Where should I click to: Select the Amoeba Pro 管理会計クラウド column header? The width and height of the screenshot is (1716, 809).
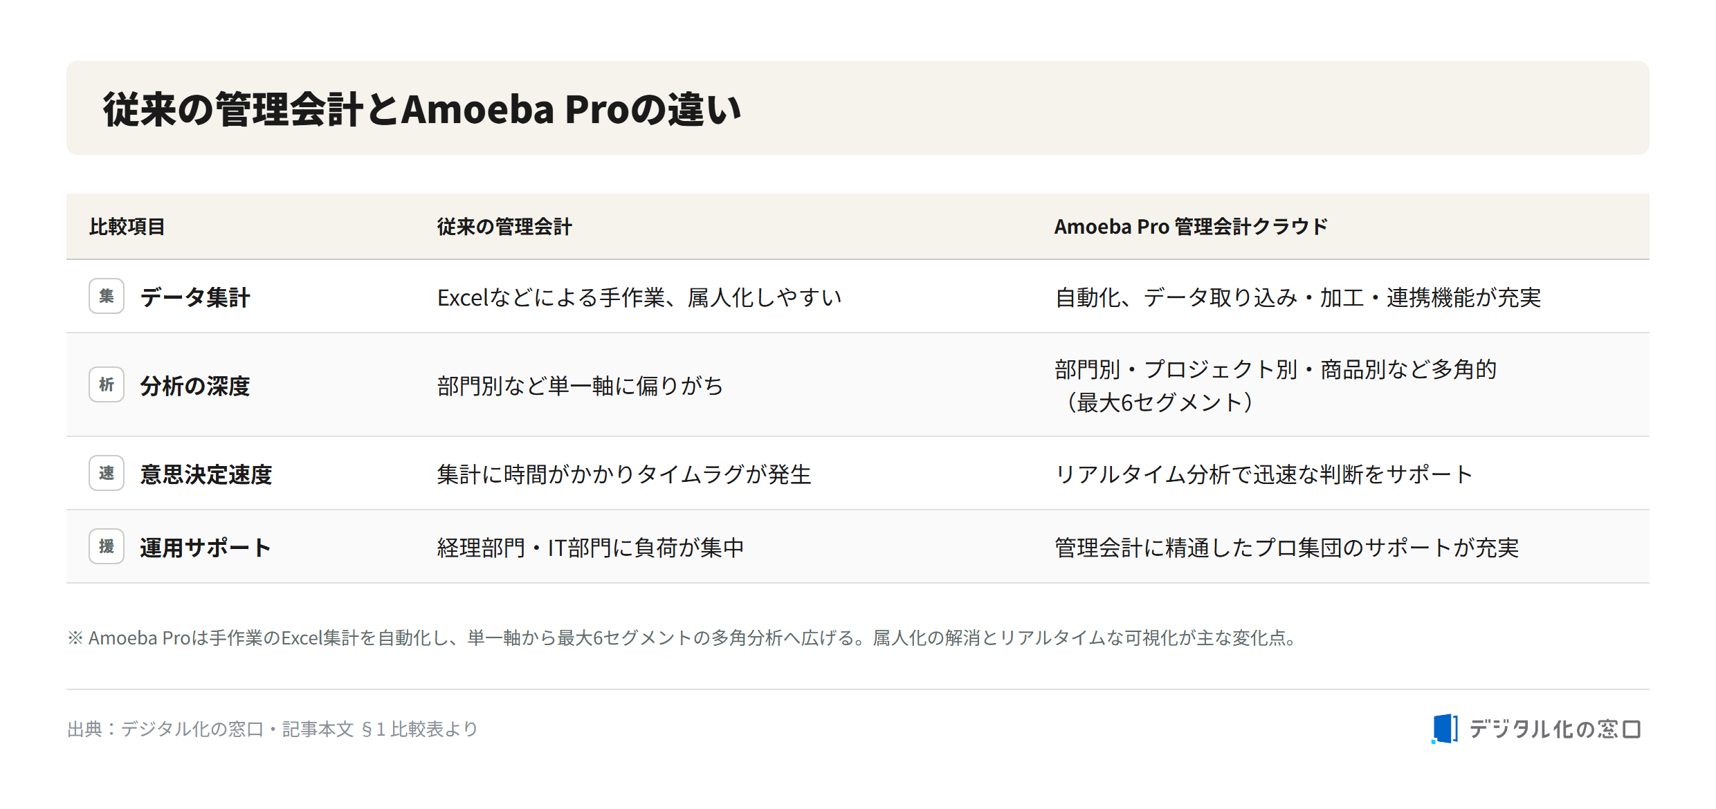point(1191,227)
